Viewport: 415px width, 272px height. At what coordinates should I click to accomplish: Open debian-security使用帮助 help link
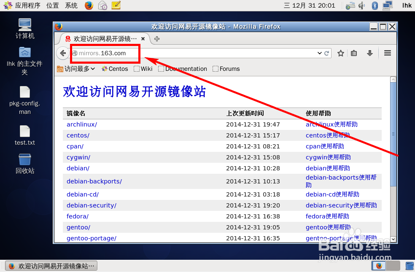coord(342,206)
